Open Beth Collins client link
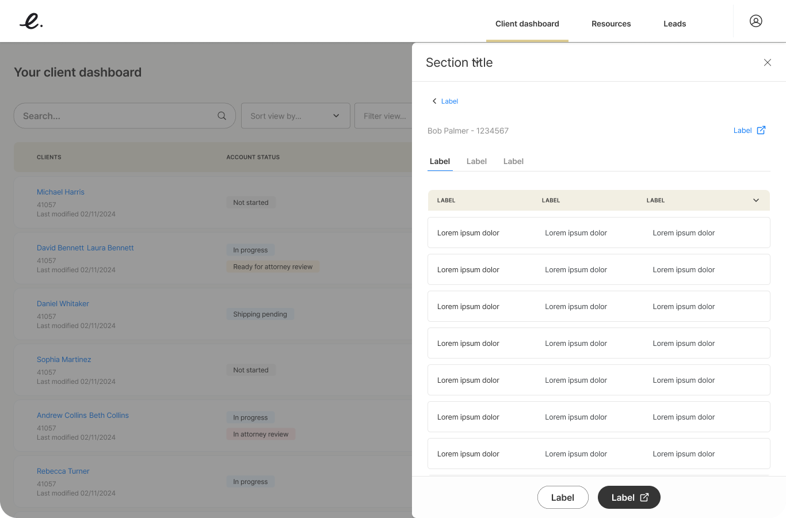Viewport: 786px width, 518px height. pos(109,416)
